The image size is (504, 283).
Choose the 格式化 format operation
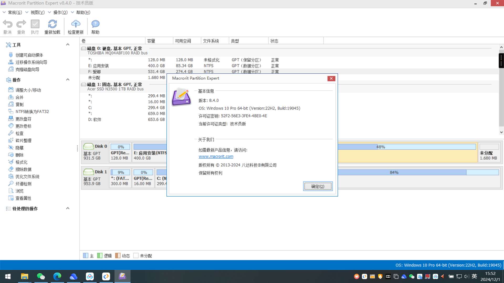[18, 162]
